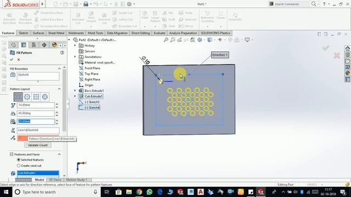Collapse the Features and Faces section
This screenshot has height=197, width=351.
(59, 154)
